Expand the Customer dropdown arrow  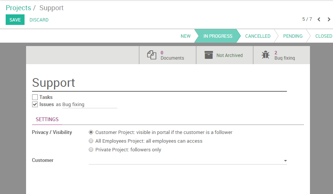[285, 161]
